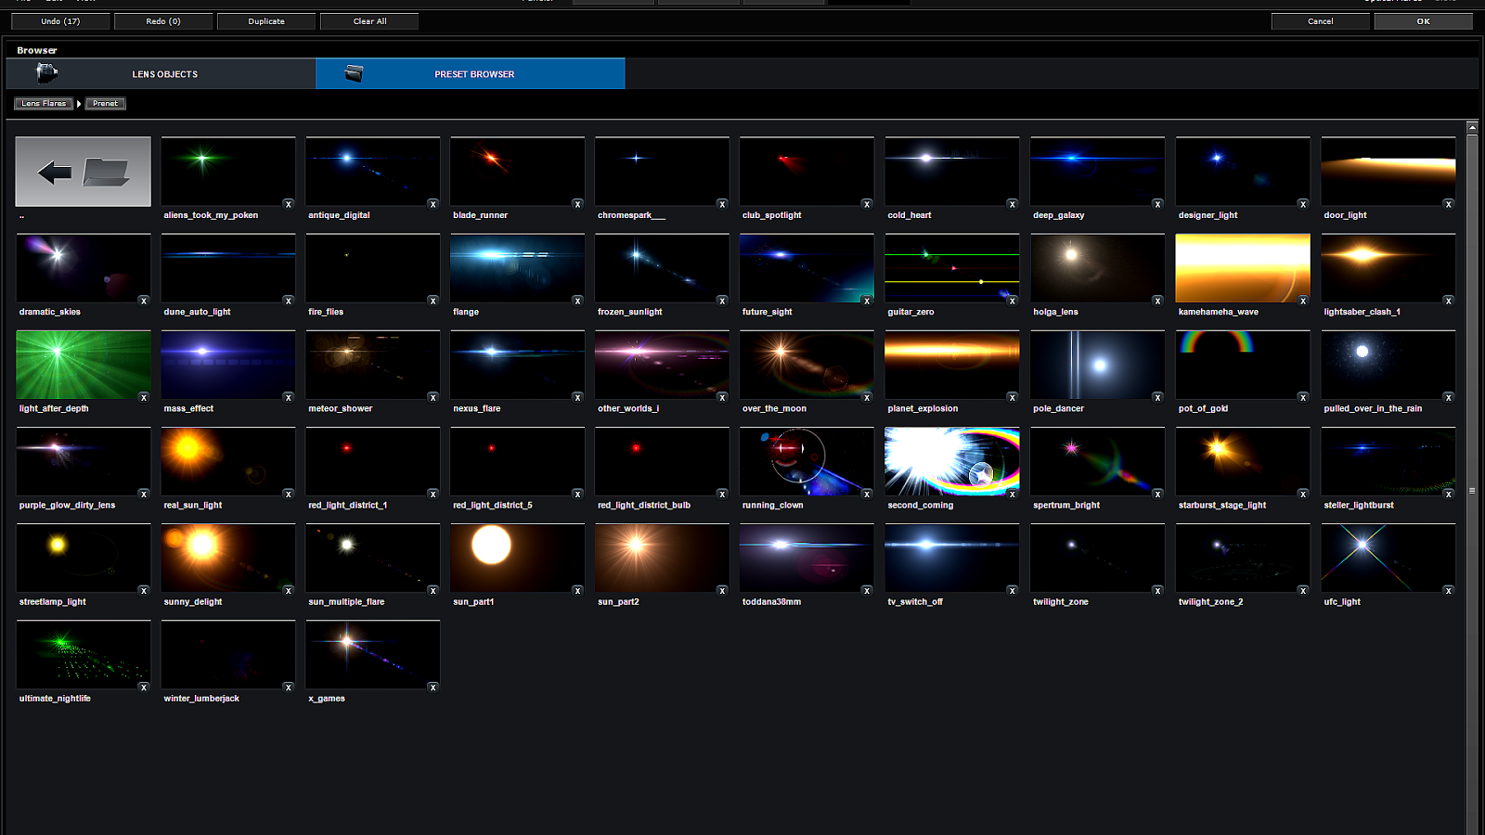
Task: Pick the club_spotlight preset
Action: coord(807,172)
